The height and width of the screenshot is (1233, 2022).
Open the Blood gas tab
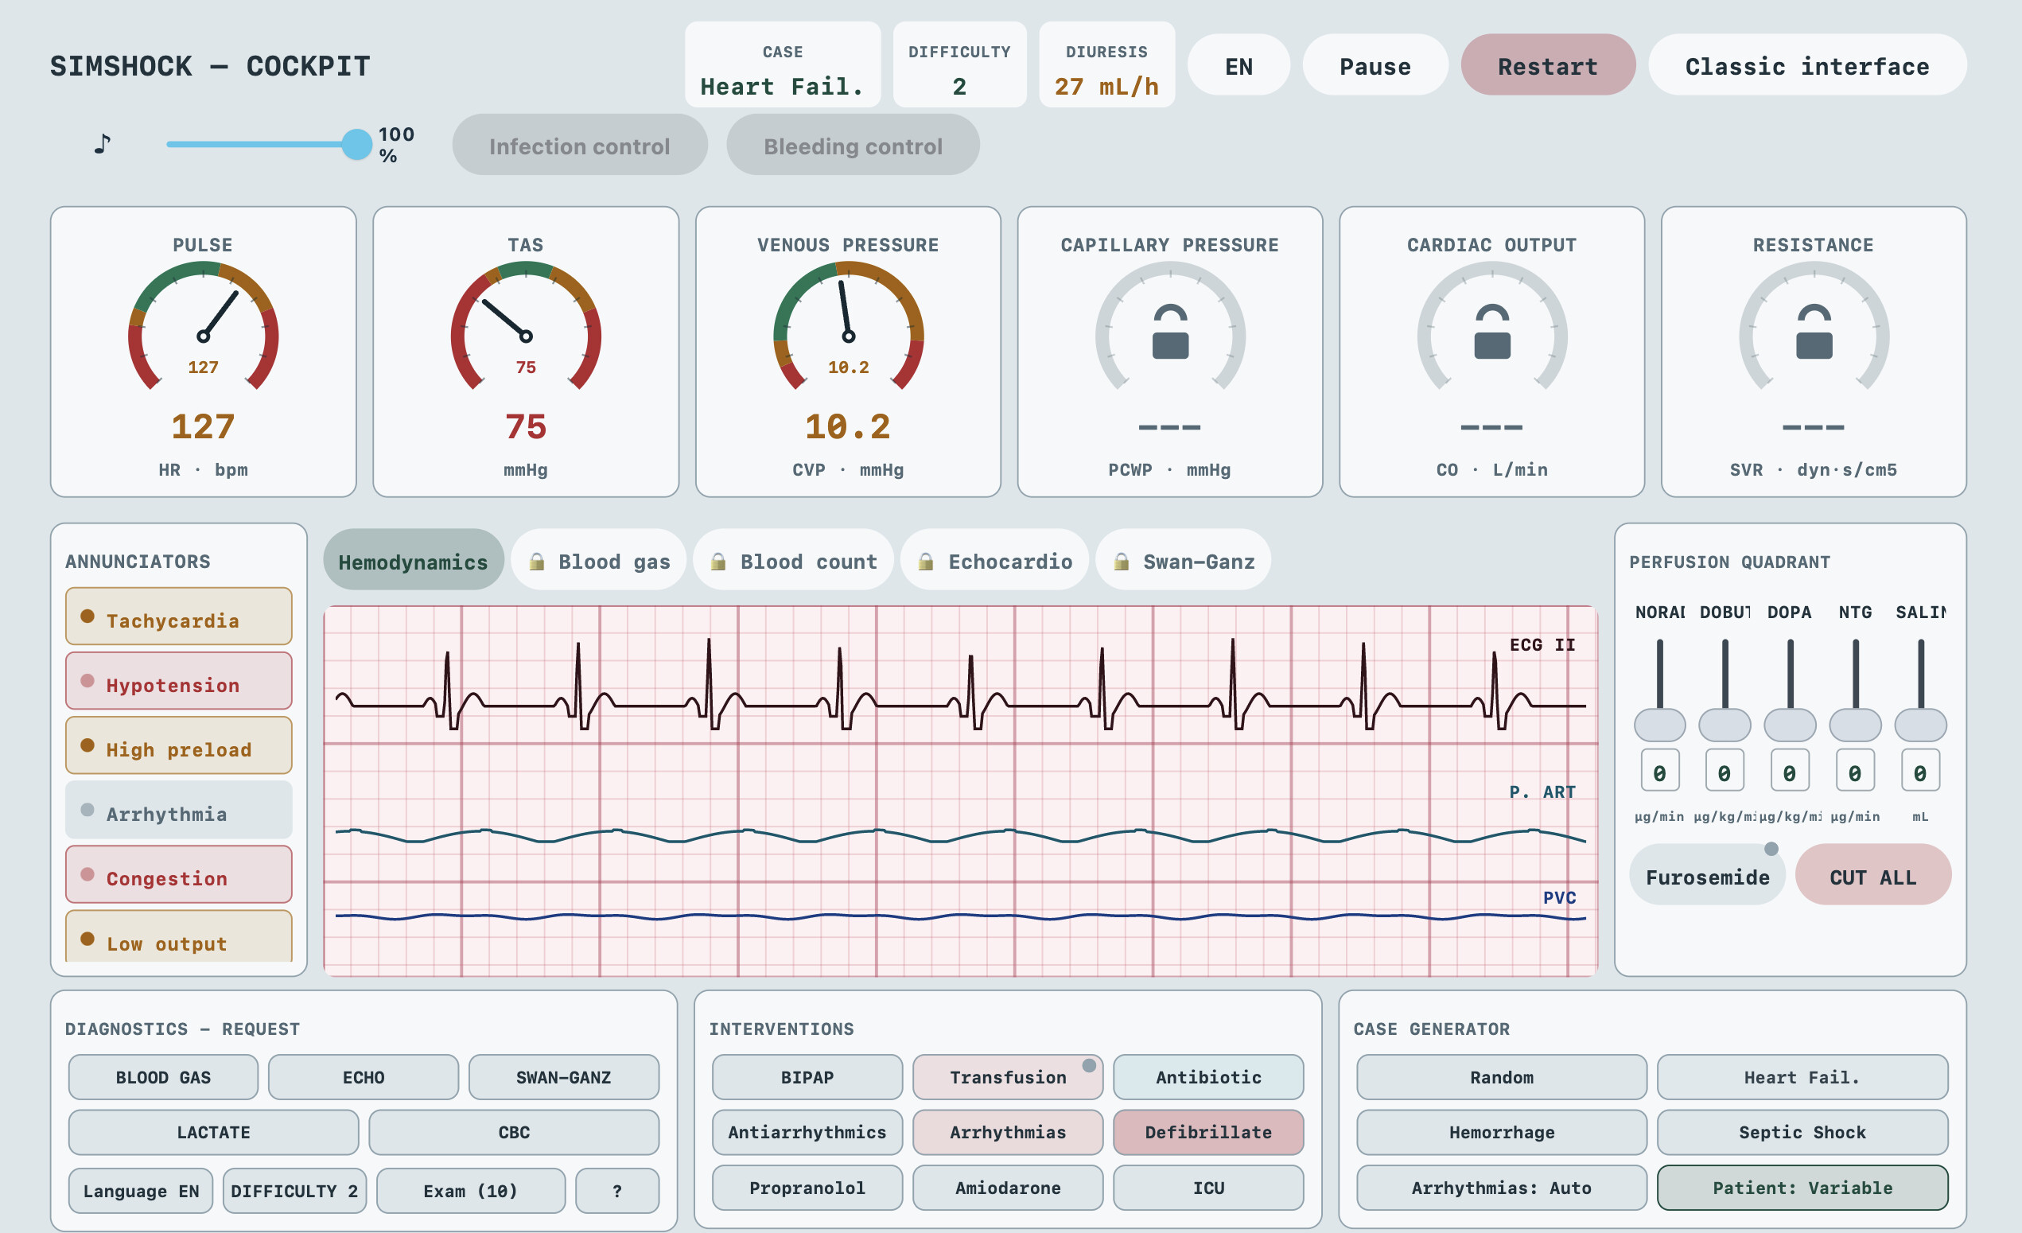[x=598, y=560]
